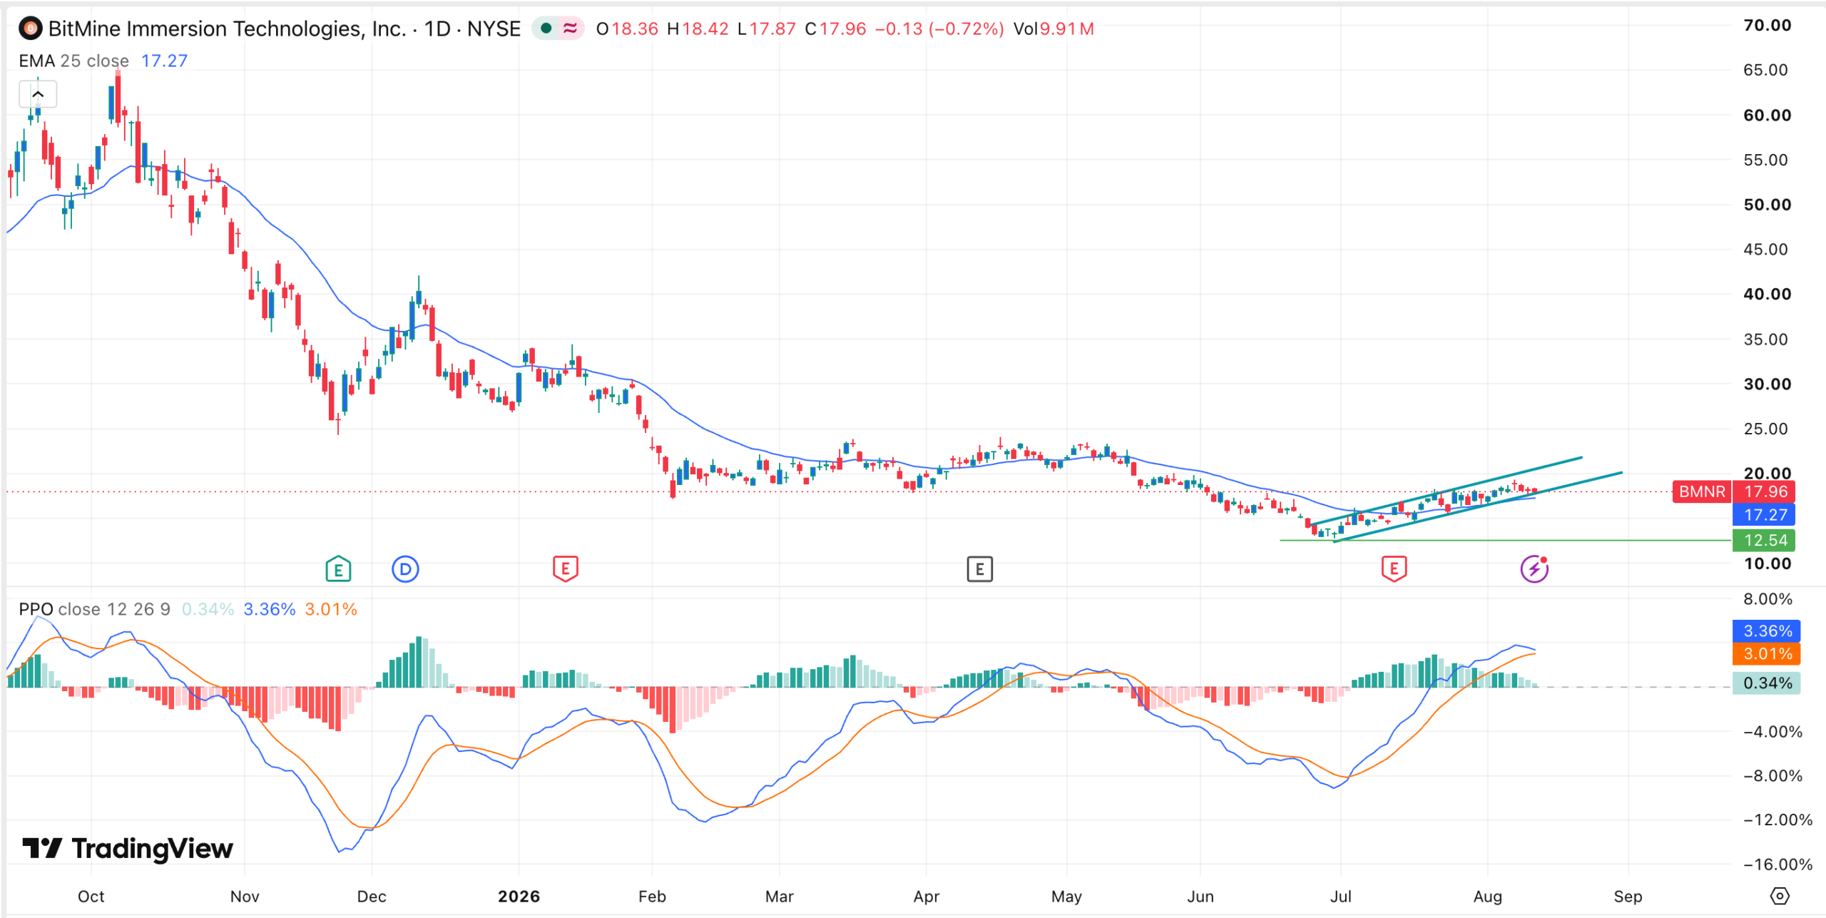Click the 30.00 price scale label
This screenshot has width=1826, height=918.
coord(1767,384)
